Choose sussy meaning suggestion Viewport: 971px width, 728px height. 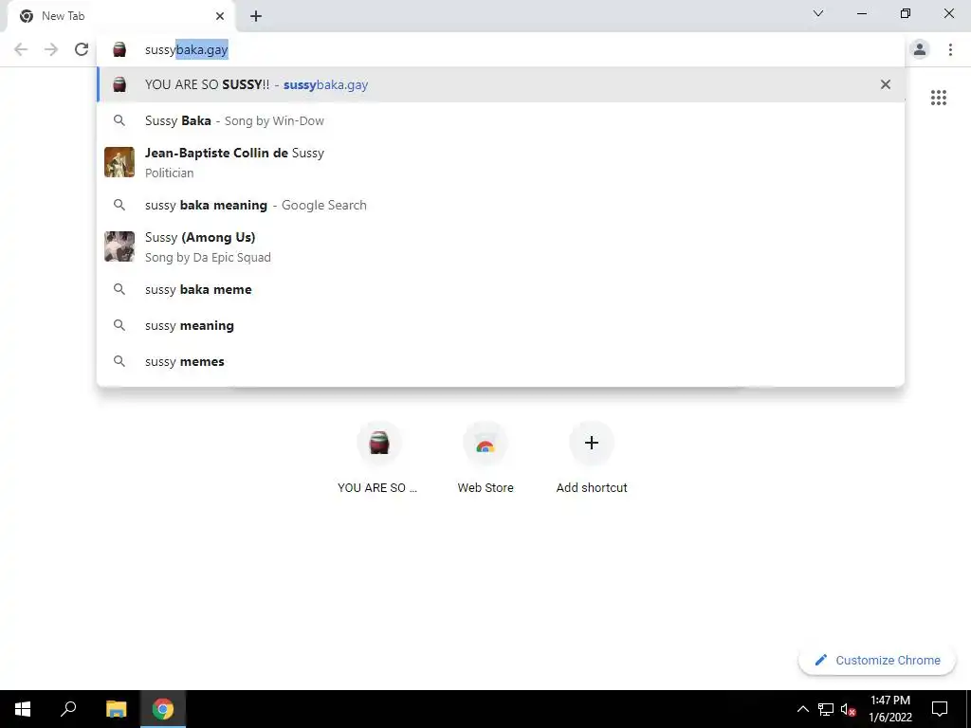(501, 325)
